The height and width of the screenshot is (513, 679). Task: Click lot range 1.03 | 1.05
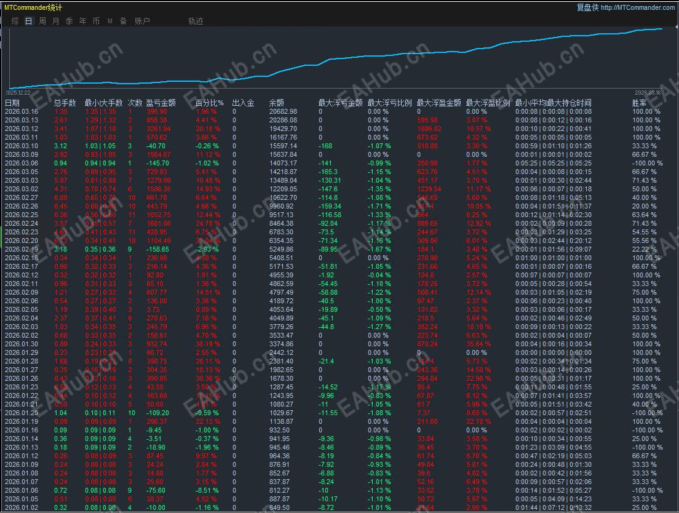[x=100, y=146]
